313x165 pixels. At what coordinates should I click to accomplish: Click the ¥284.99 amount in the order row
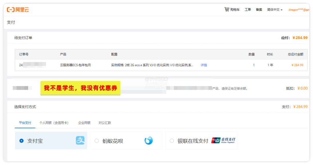pos(297,65)
